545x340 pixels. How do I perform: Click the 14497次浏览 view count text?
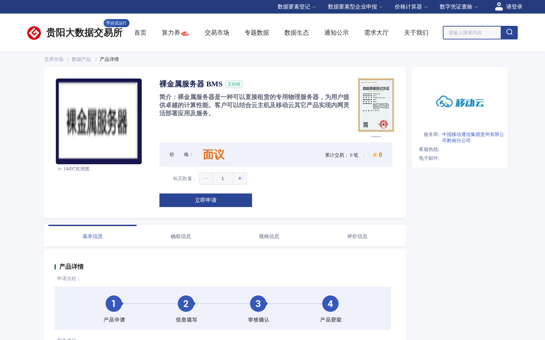pos(76,169)
